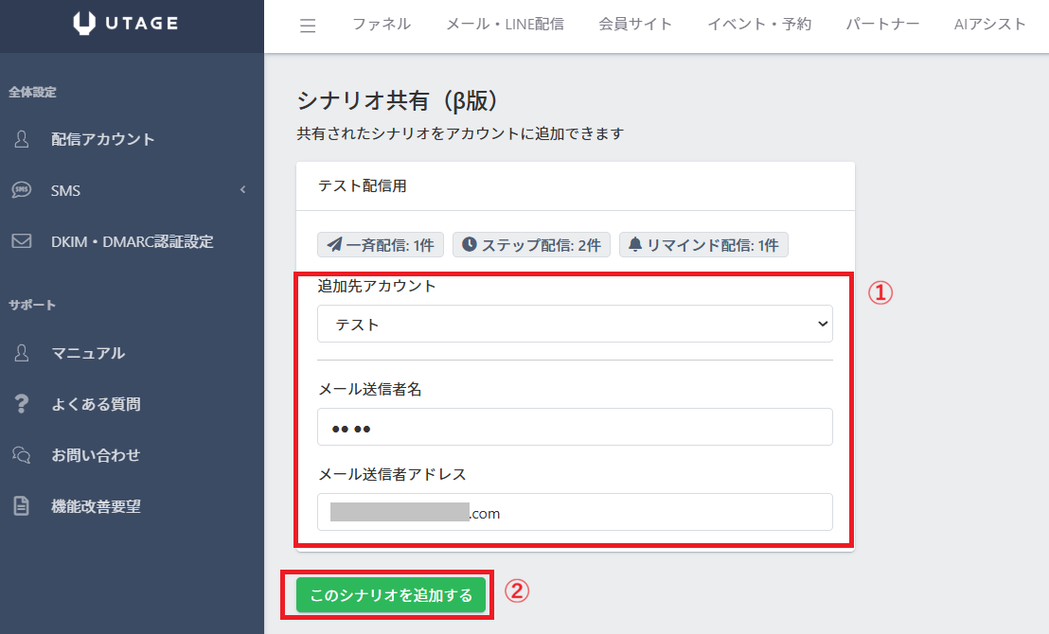This screenshot has width=1049, height=634.
Task: Click the question mark icon for よくある質問
Action: 22,404
